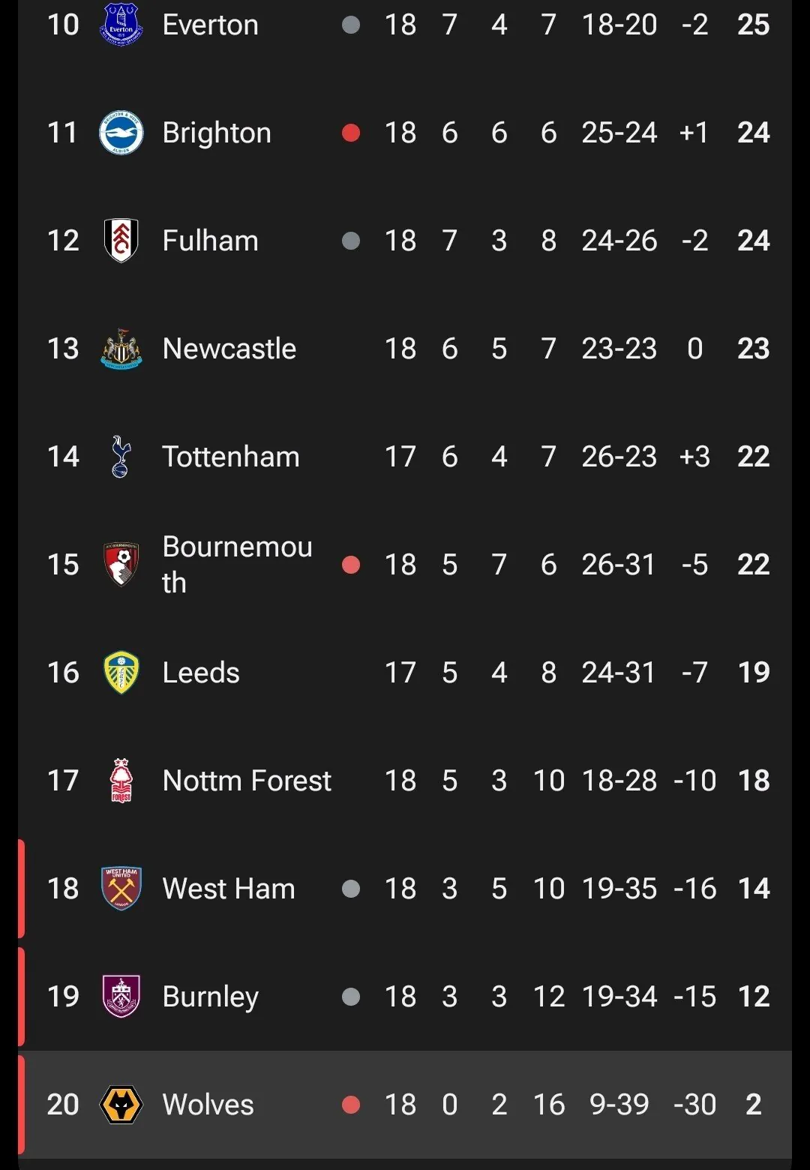Viewport: 810px width, 1170px height.
Task: Tap the red live dot beside Bournemouth
Action: 351,565
